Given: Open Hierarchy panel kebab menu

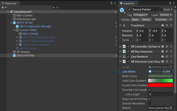Looking at the screenshot, I should click(x=115, y=3).
